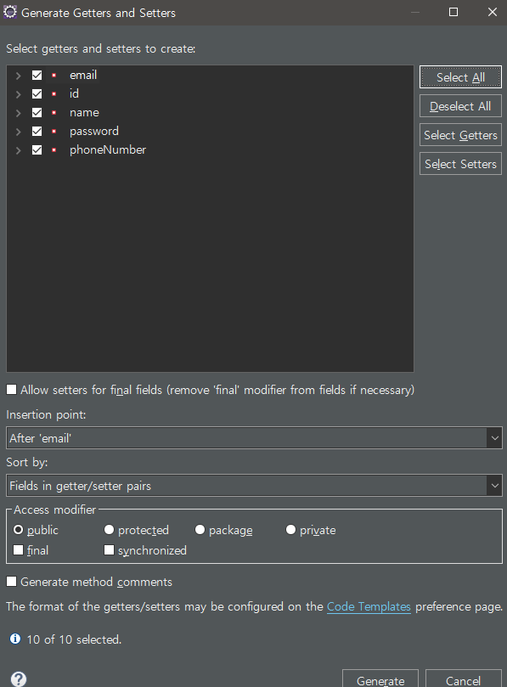Click the red field icon beside name
This screenshot has width=507, height=687.
(54, 113)
